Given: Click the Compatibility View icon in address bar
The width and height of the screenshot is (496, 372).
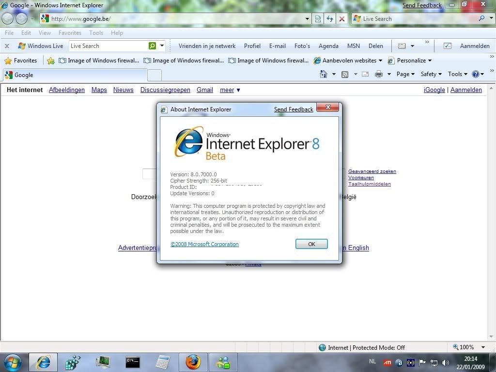Looking at the screenshot, I should (x=318, y=19).
